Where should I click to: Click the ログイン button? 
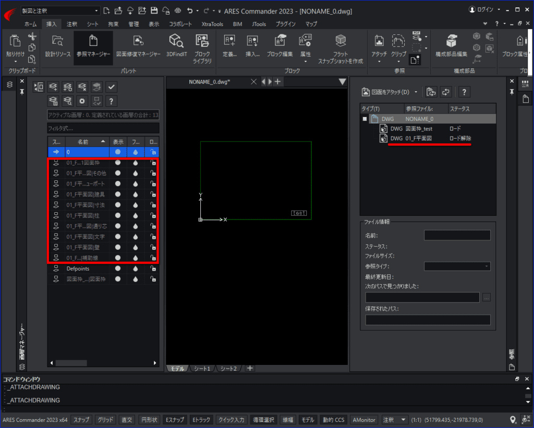click(x=481, y=9)
